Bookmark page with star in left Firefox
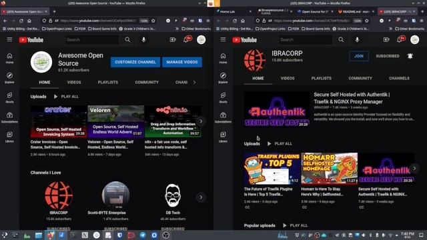Image resolution: width=427 pixels, height=240 pixels. tap(153, 21)
